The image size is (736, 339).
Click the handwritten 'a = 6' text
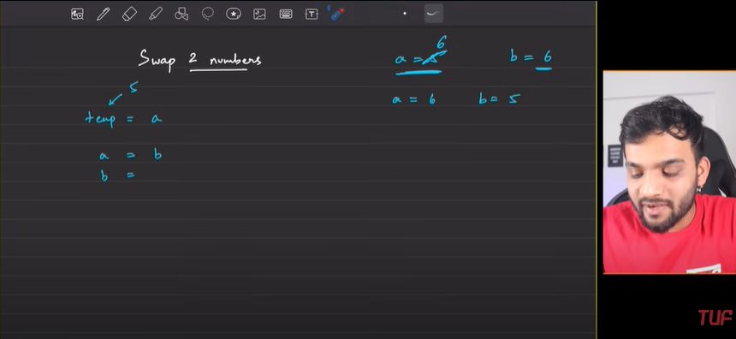(x=414, y=99)
